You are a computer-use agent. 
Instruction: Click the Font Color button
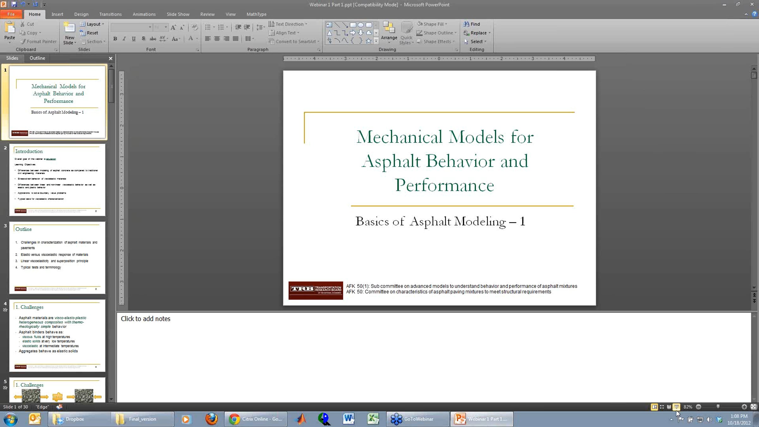(x=190, y=39)
